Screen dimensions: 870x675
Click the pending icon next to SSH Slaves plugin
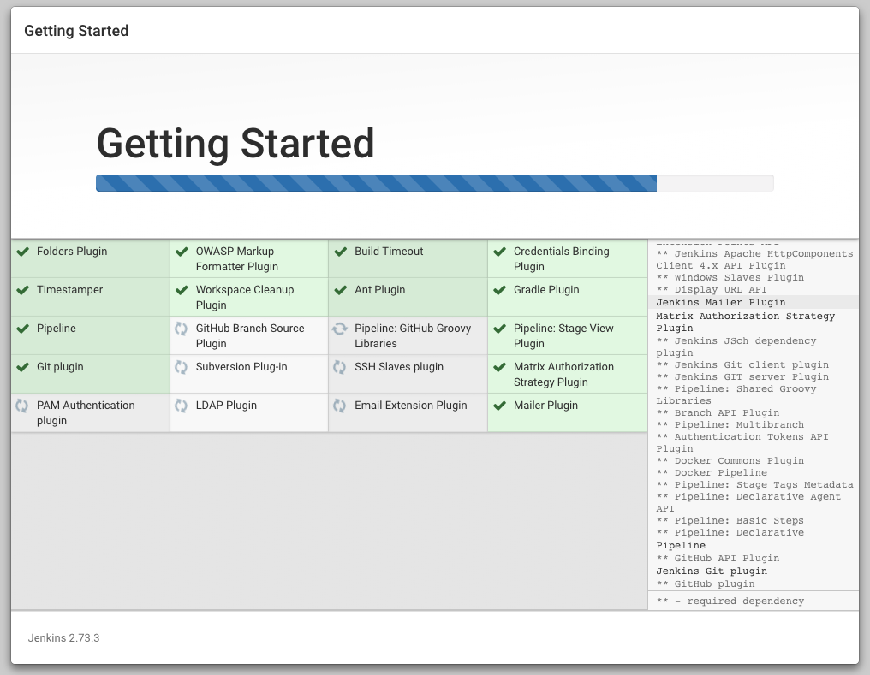(340, 367)
